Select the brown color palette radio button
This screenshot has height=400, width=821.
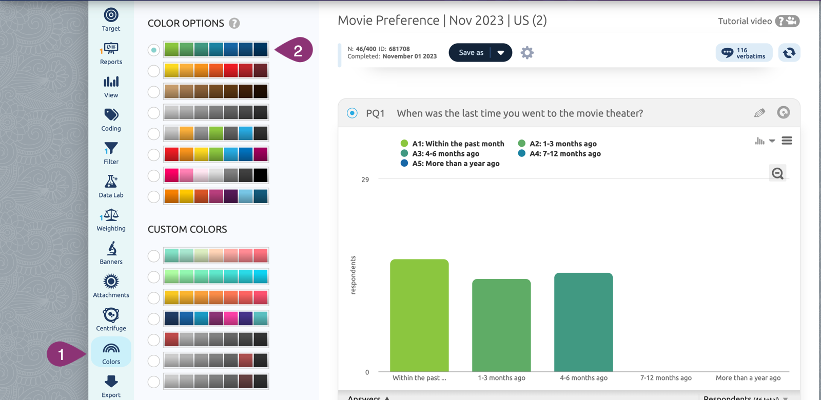click(153, 92)
